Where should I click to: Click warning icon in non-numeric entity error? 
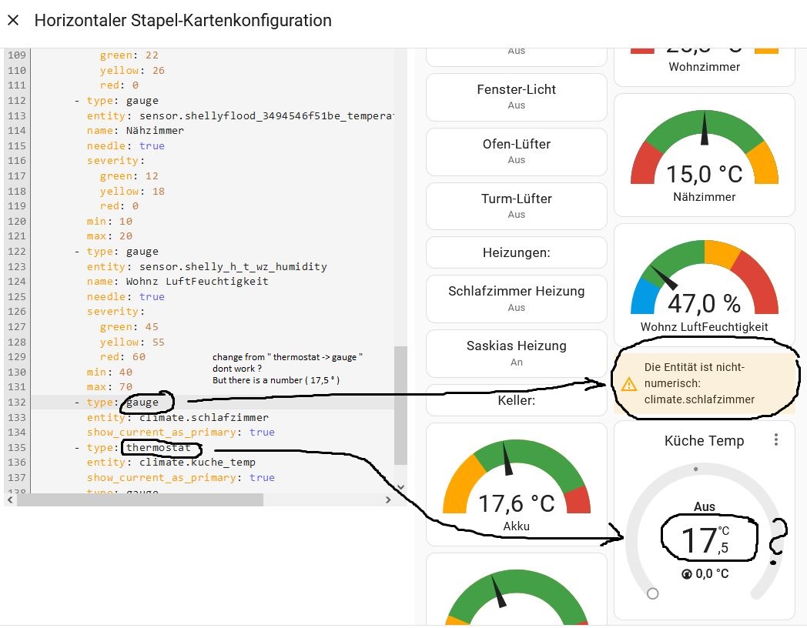(628, 384)
